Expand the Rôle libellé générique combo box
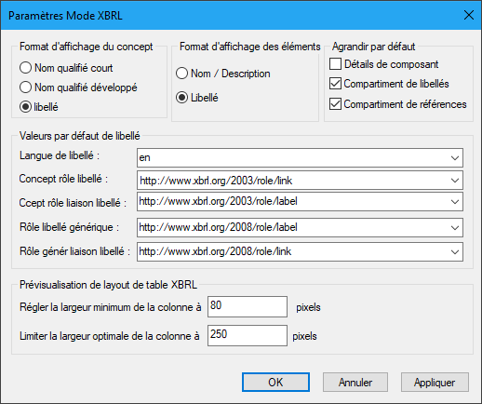482x404 pixels. coord(455,228)
